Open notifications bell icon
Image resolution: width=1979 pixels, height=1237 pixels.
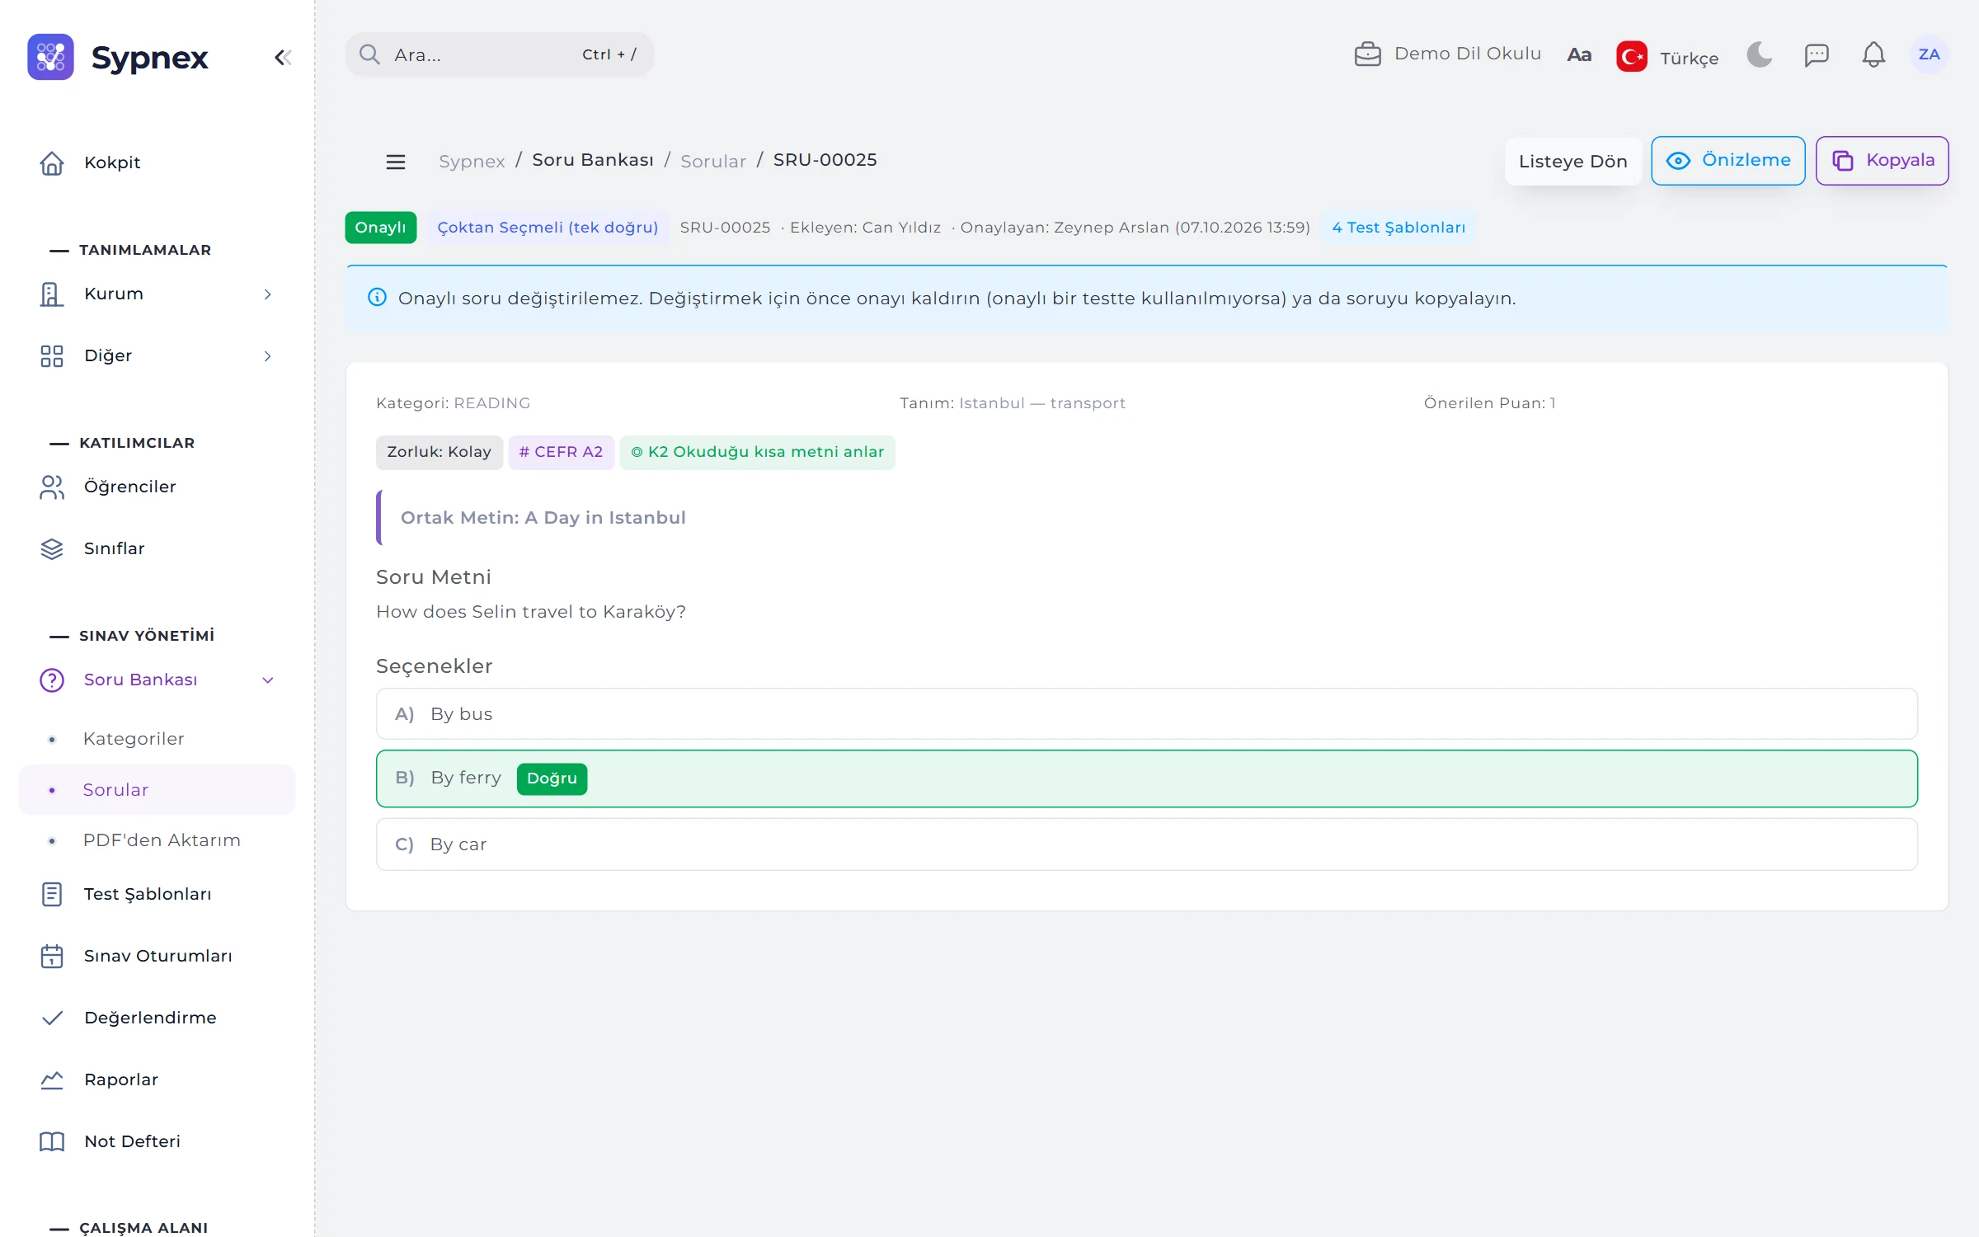(1873, 55)
